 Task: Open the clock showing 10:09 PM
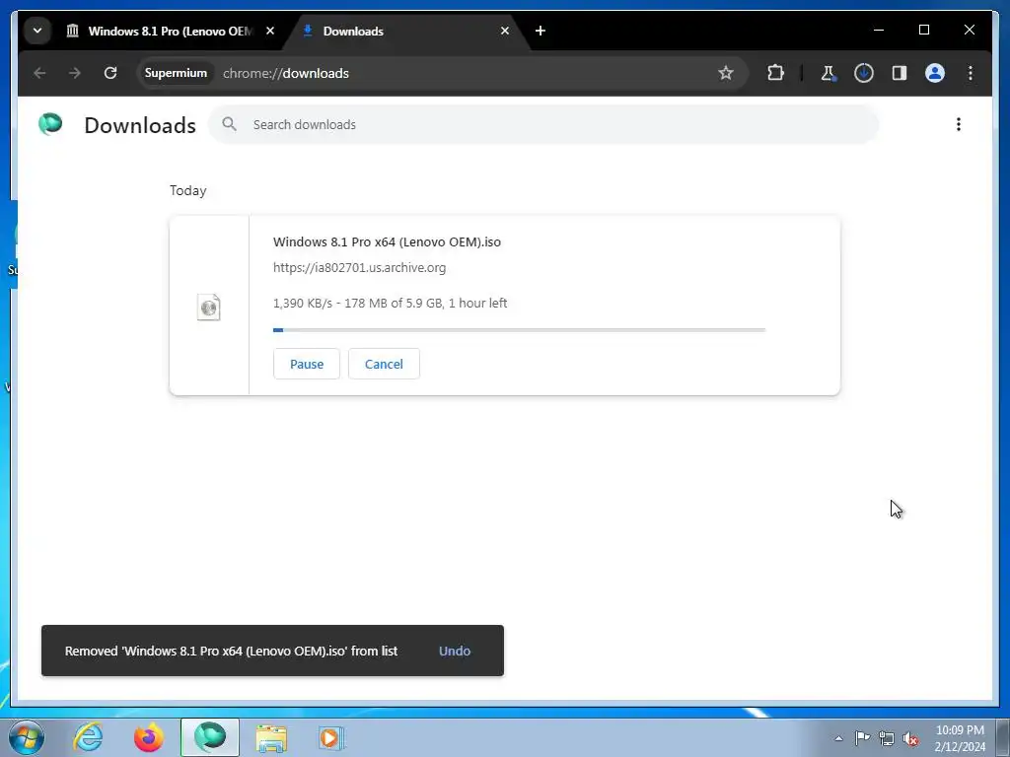(960, 738)
